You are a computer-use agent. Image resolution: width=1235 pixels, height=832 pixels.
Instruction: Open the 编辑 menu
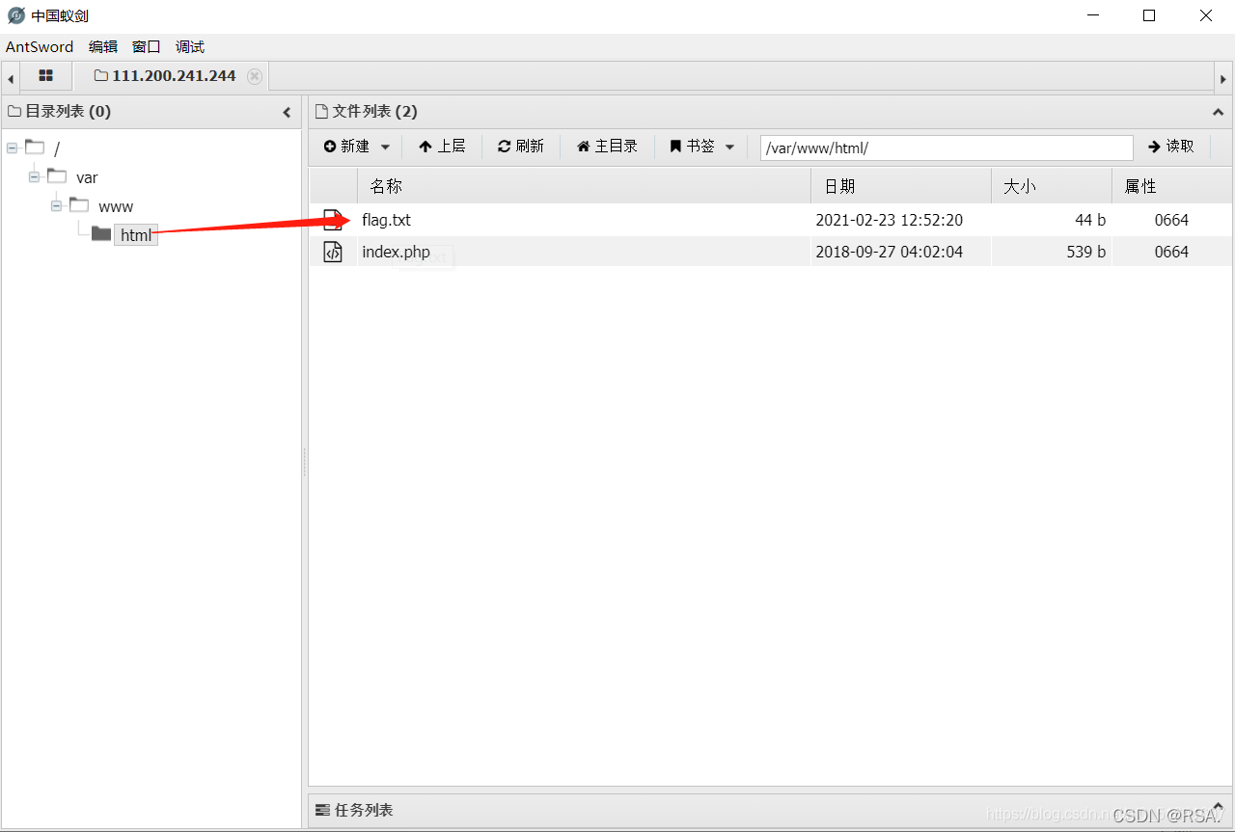click(103, 46)
